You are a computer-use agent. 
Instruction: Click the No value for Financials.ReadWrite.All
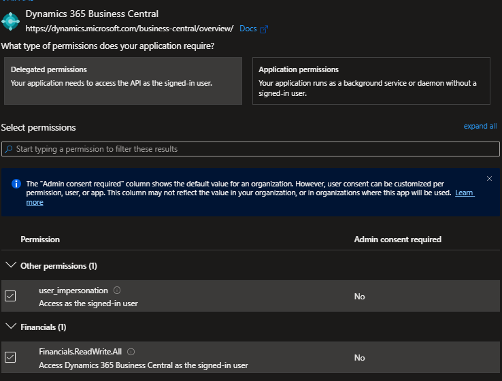point(360,358)
